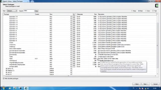Screen dimensions: 161x90
Task: Check the Src? box for gccmakedep
Action: [74, 54]
